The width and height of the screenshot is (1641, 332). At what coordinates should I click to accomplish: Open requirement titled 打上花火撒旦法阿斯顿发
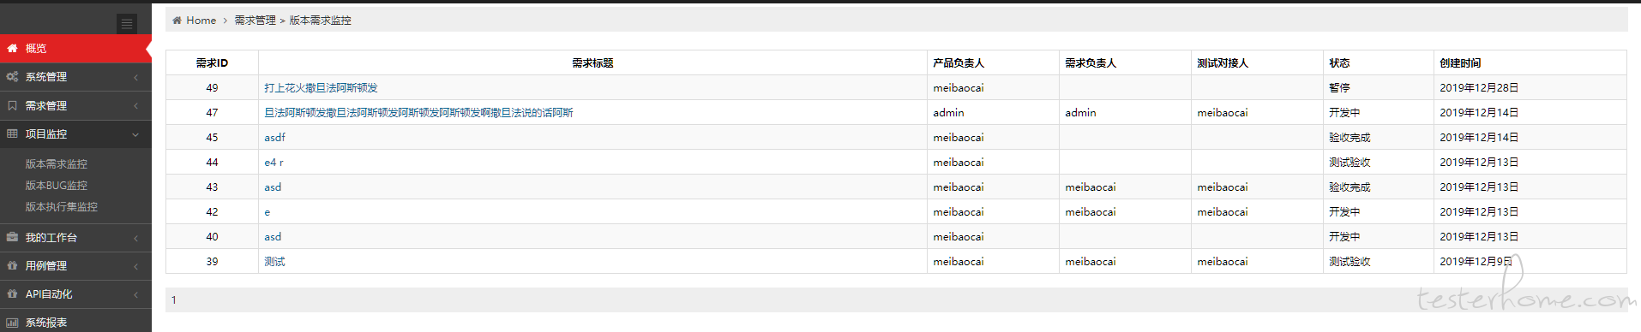[x=321, y=88]
